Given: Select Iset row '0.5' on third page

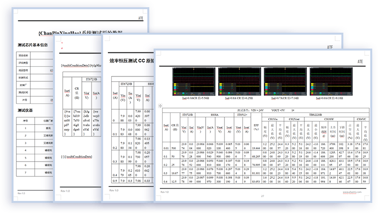Looking at the screenshot, I should tap(115, 181).
